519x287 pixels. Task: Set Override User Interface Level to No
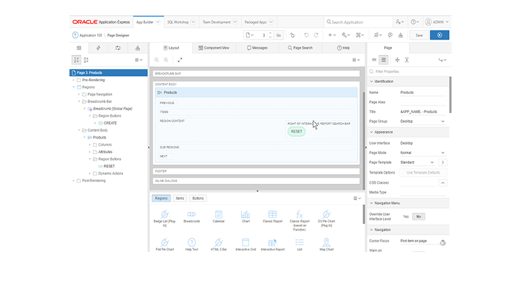(418, 216)
